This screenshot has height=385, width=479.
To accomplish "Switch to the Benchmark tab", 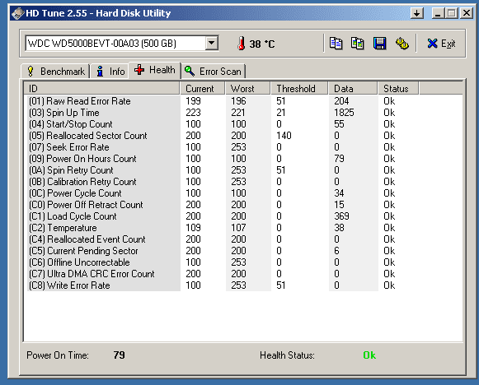I will [x=56, y=72].
